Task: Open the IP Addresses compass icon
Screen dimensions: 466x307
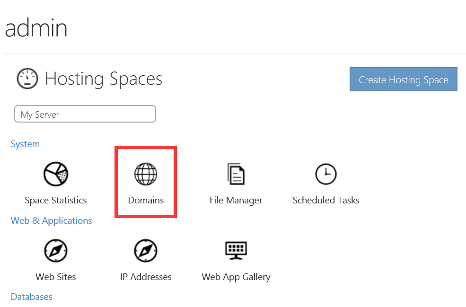Action: pyautogui.click(x=146, y=251)
